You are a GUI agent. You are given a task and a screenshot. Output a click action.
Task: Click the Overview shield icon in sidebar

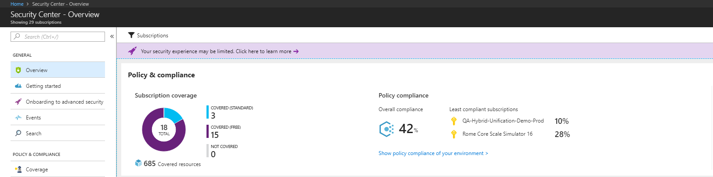tap(18, 70)
